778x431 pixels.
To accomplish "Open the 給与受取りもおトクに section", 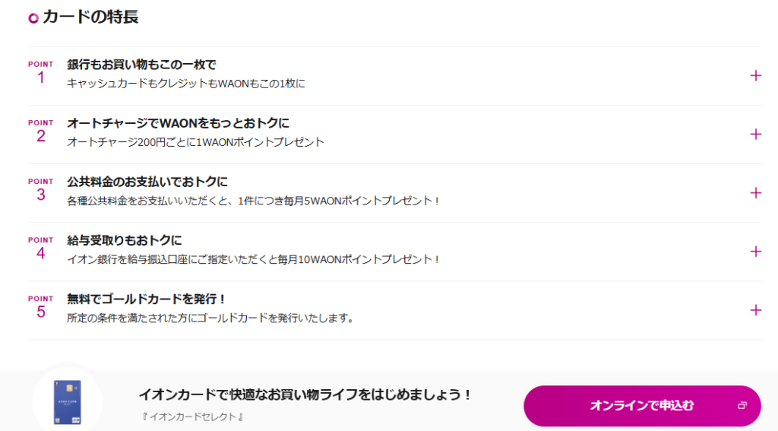I will (125, 240).
